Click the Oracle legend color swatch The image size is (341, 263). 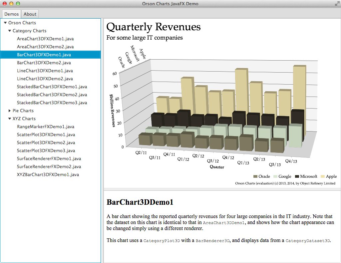[x=255, y=176]
